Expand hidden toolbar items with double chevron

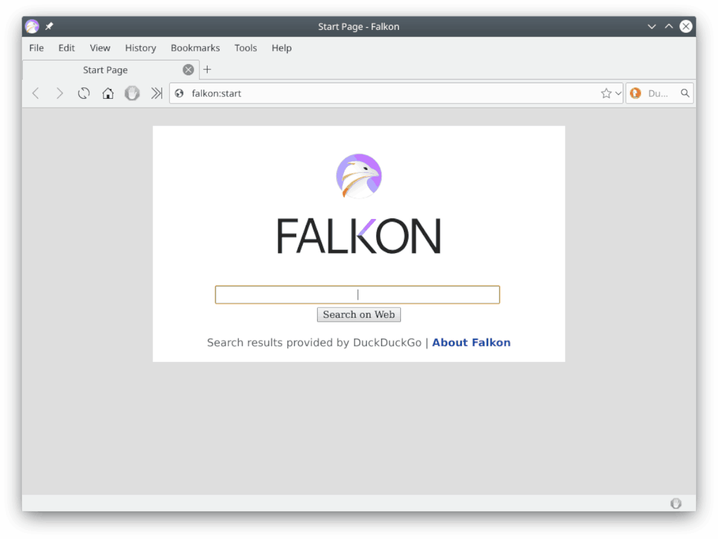156,93
